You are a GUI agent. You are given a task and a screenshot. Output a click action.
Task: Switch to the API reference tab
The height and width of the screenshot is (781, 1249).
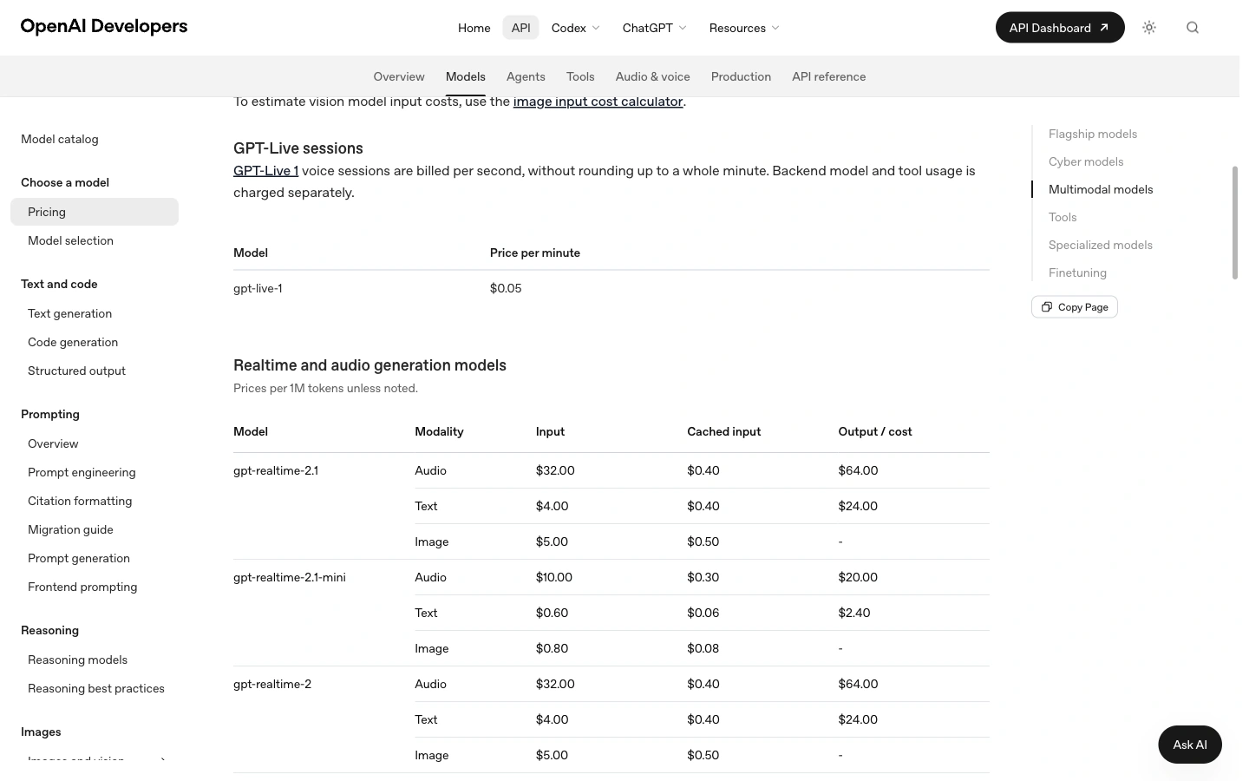[828, 76]
